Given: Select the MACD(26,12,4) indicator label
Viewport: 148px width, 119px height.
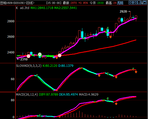Looking at the screenshot, I should 27,94.
